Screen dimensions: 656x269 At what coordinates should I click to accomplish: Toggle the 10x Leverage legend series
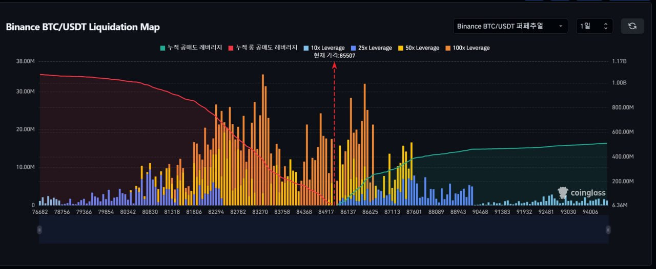click(324, 48)
